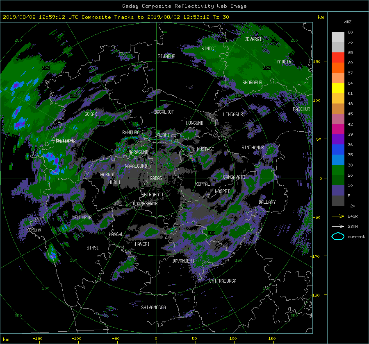Image resolution: width=369 pixels, height=344 pixels.
Task: Click the DAVANGERI city label
Action: pos(183,261)
